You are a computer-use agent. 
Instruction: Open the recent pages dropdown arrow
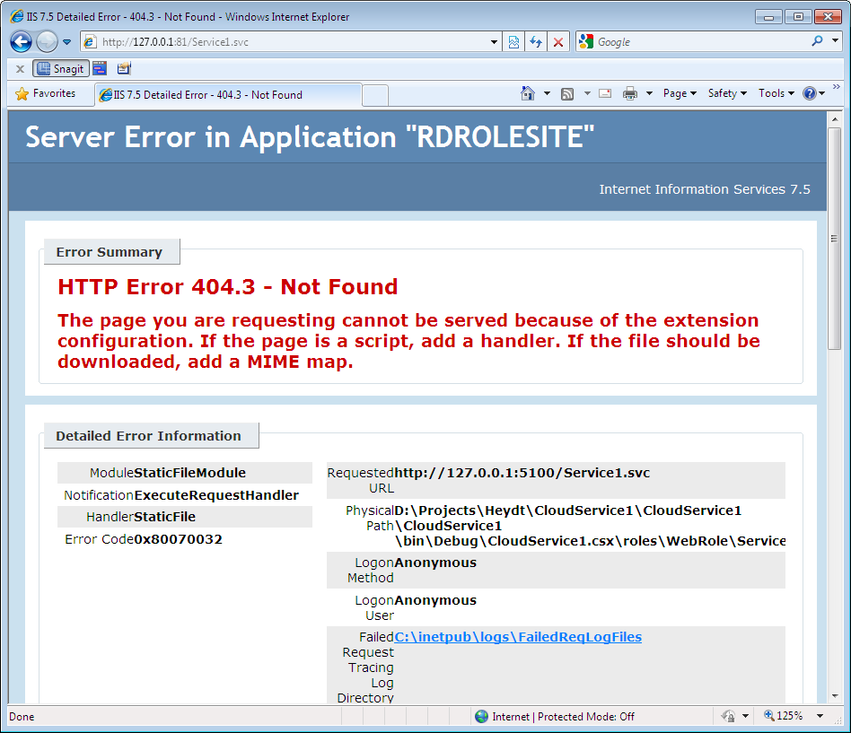[66, 42]
